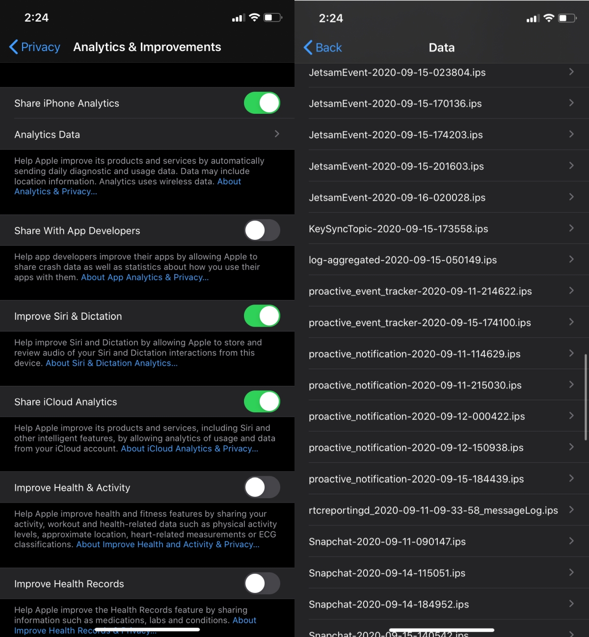Image resolution: width=589 pixels, height=637 pixels.
Task: Tap the Privacy back chevron icon
Action: coord(14,47)
